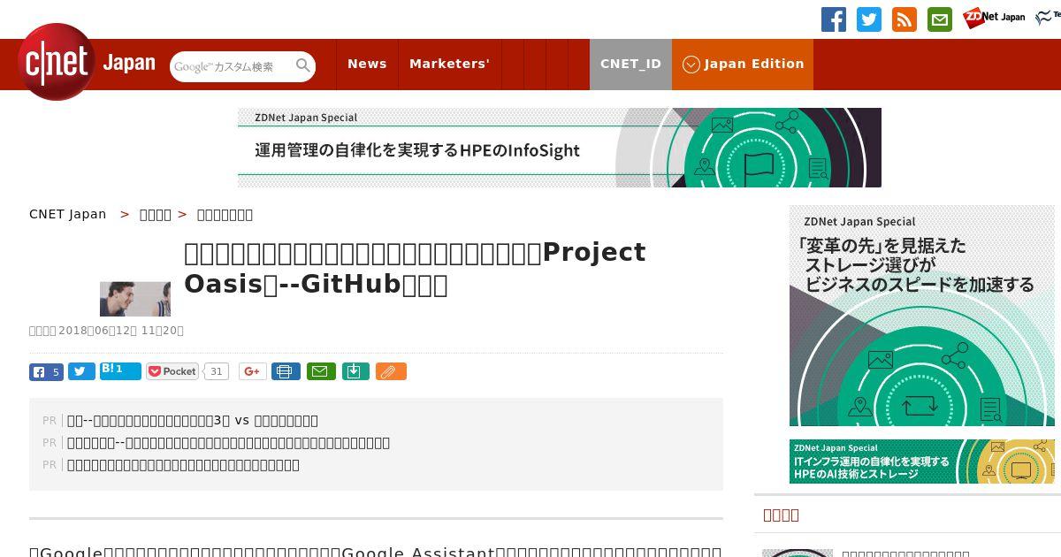Save the article to Pocket
This screenshot has width=1061, height=557.
click(172, 371)
